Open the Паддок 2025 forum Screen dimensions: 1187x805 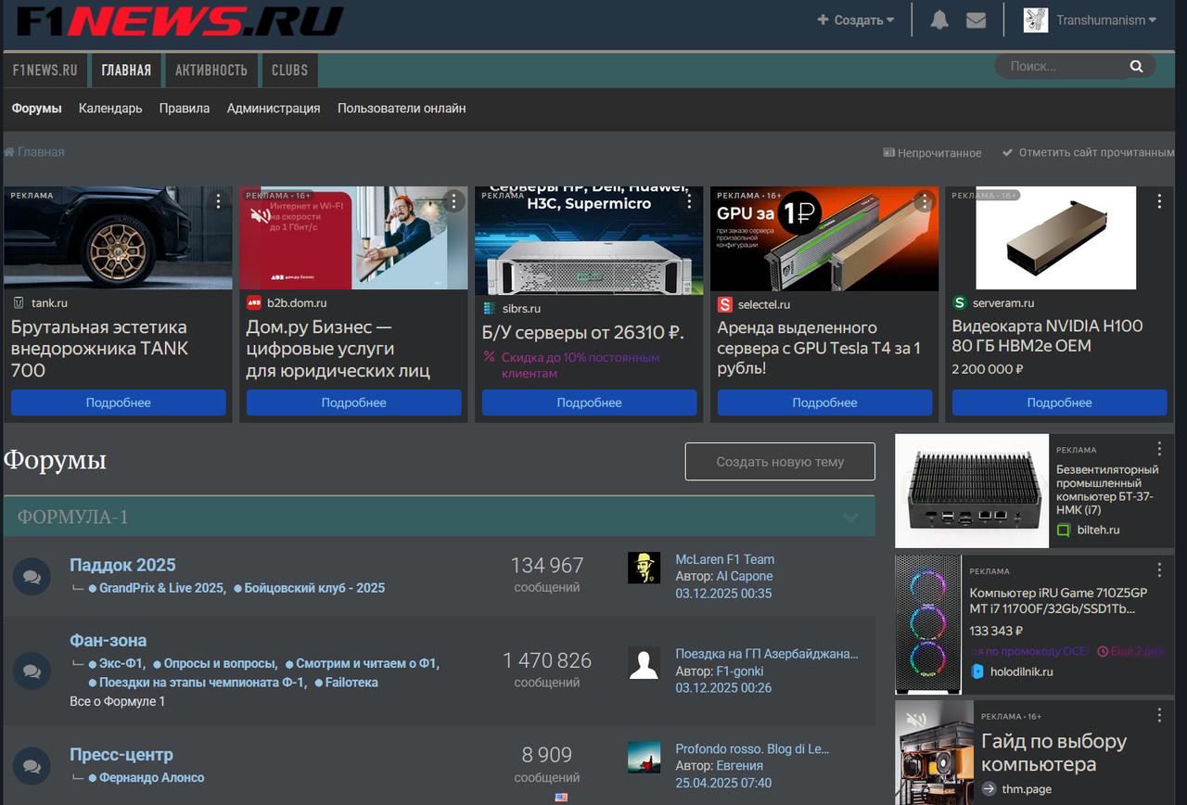coord(122,565)
